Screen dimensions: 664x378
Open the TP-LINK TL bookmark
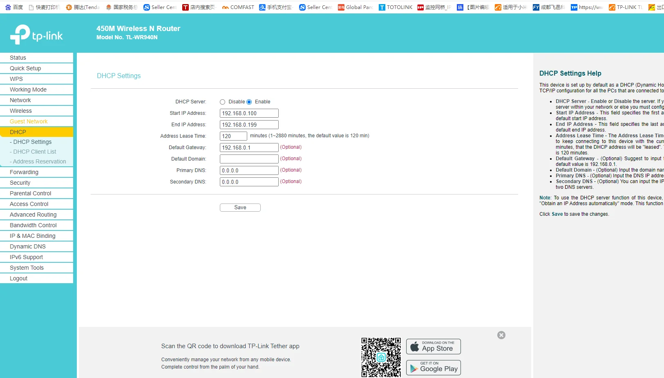tap(626, 7)
